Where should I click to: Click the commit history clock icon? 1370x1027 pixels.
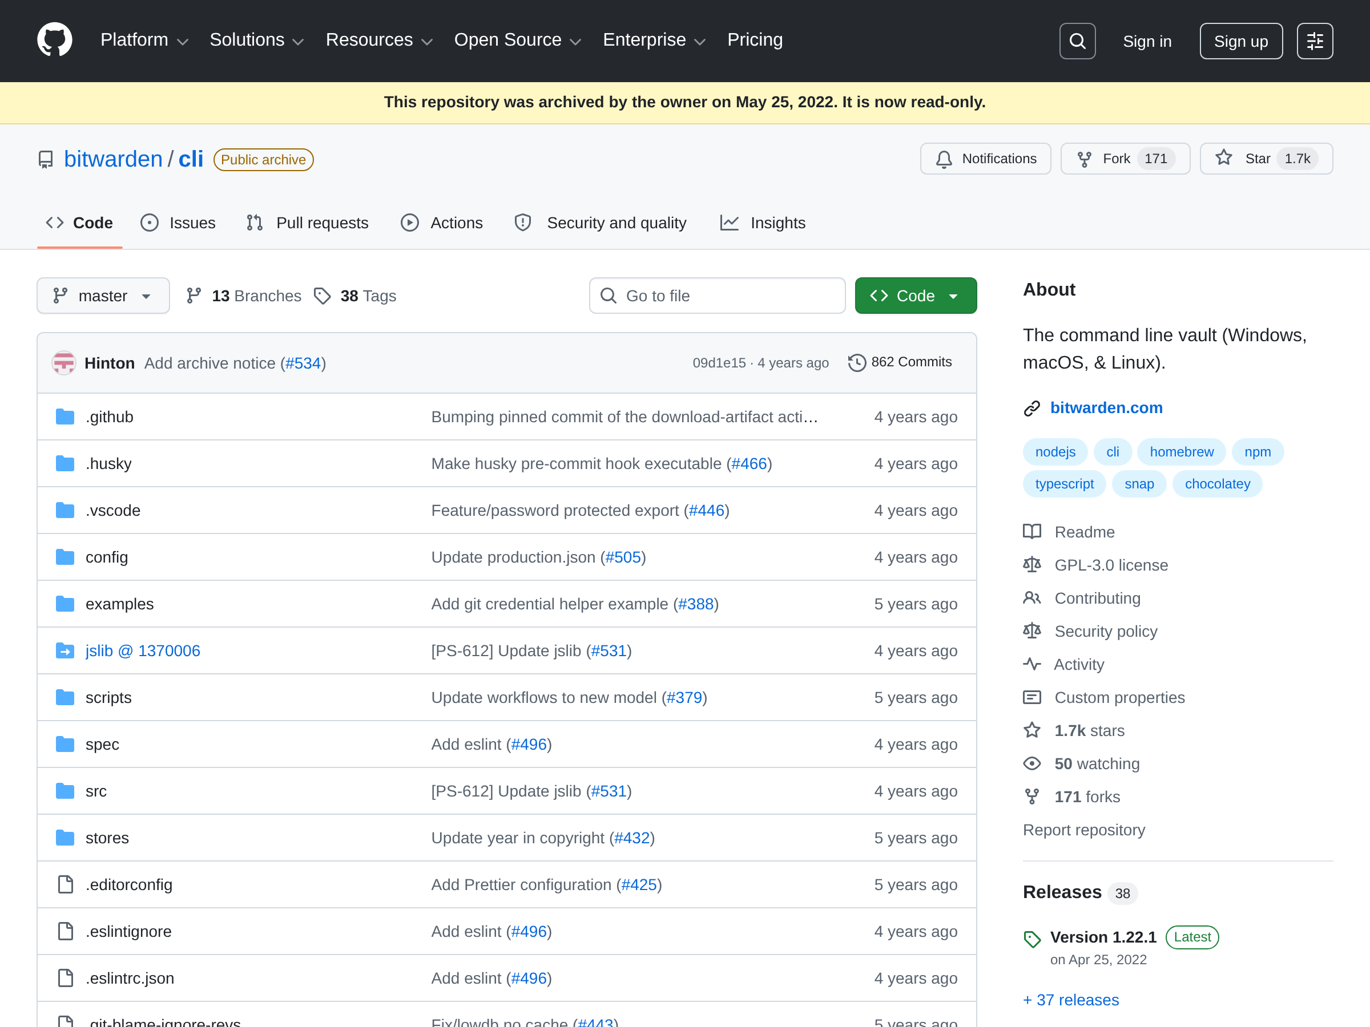point(857,362)
